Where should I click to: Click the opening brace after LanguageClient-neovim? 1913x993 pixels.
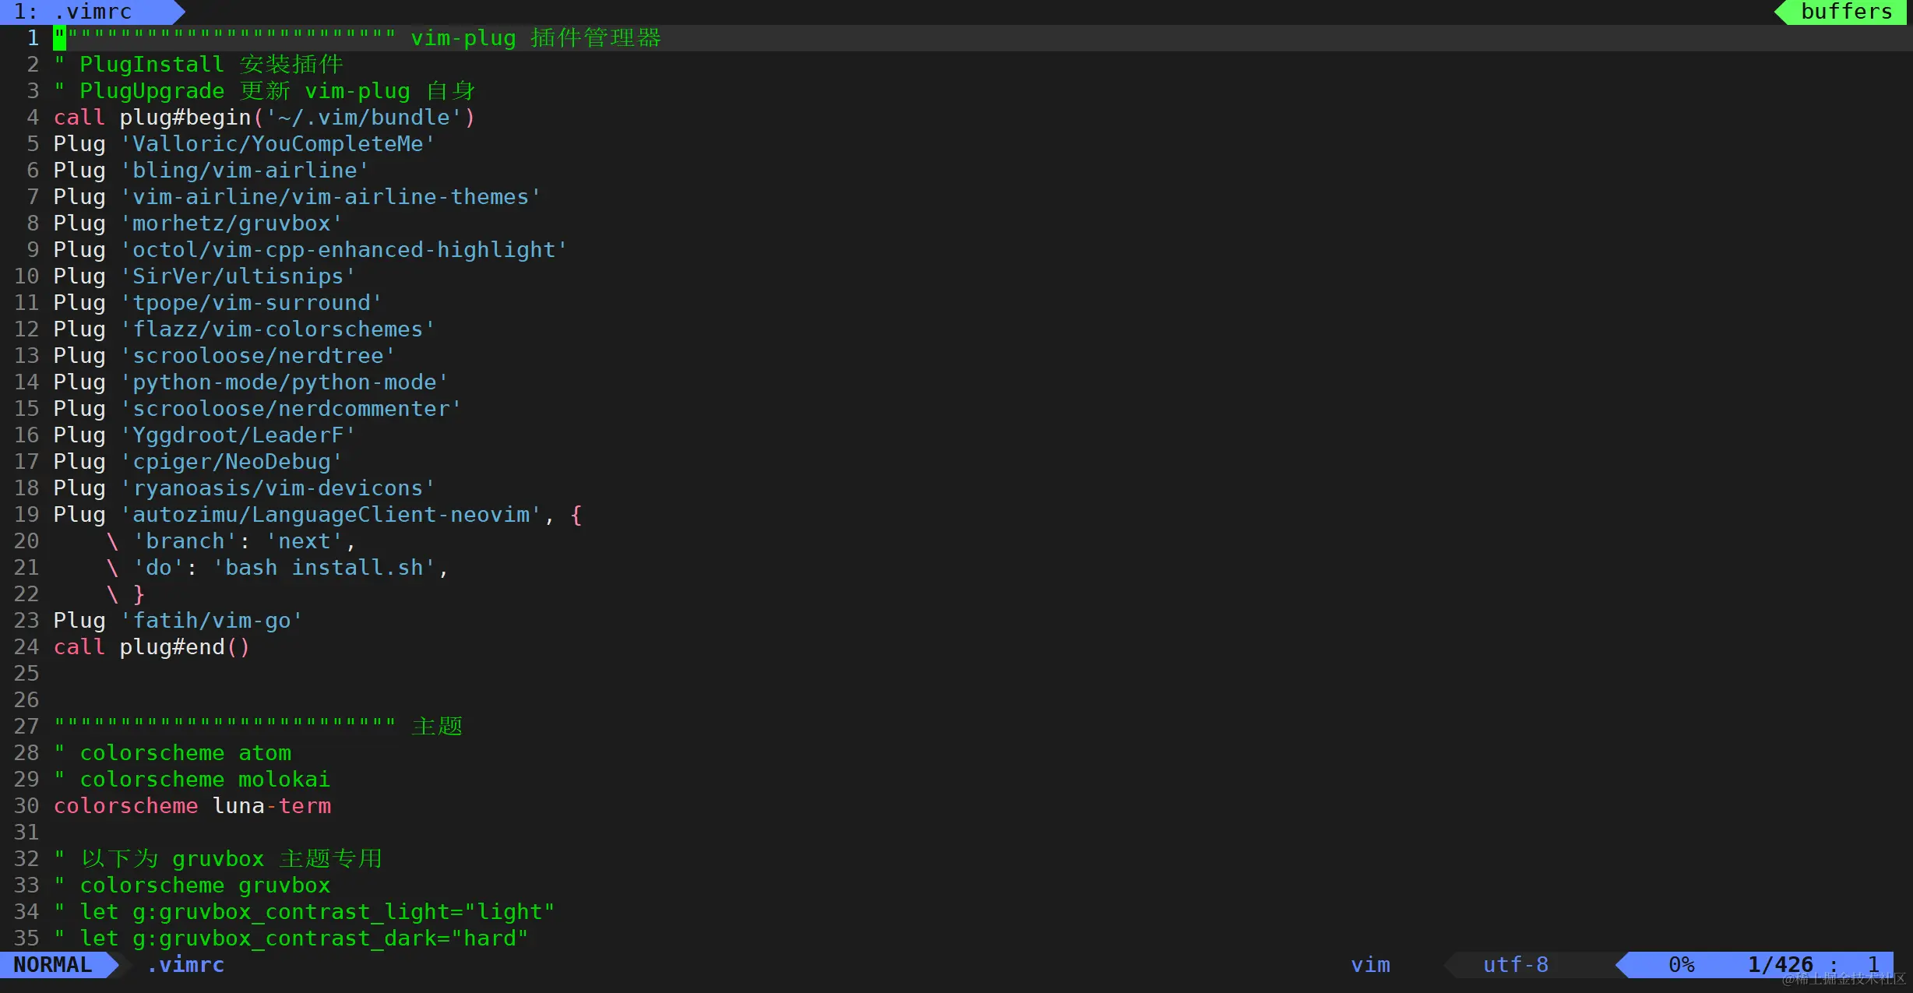click(576, 515)
